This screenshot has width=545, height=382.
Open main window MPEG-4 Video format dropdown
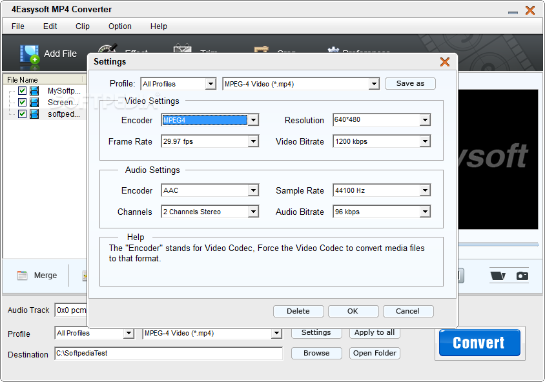click(x=276, y=334)
